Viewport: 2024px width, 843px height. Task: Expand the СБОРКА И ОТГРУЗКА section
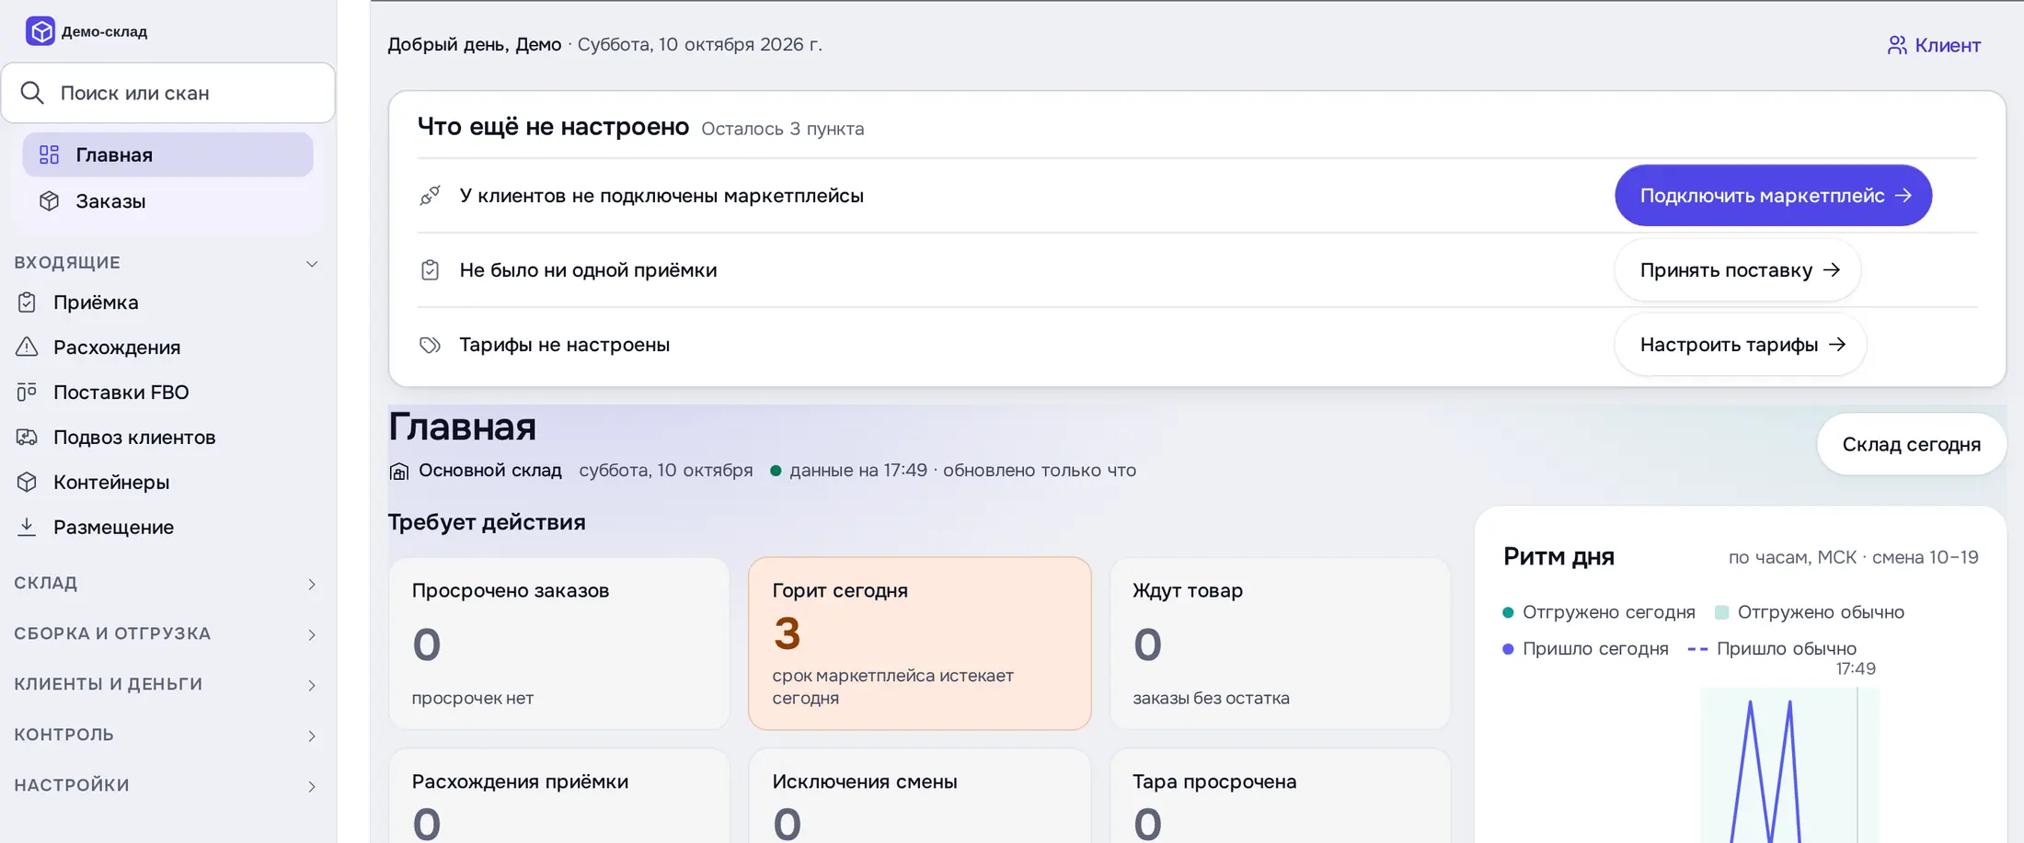click(166, 634)
